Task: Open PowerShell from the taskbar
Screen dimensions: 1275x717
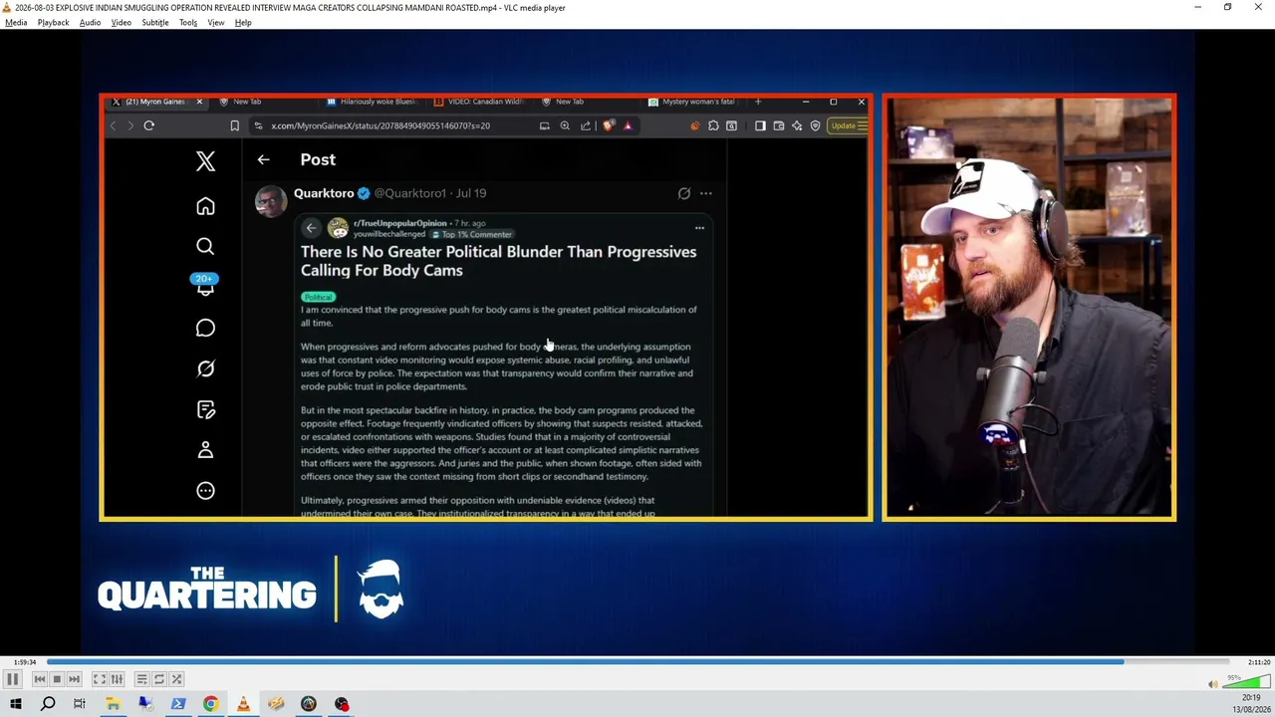Action: tap(178, 704)
